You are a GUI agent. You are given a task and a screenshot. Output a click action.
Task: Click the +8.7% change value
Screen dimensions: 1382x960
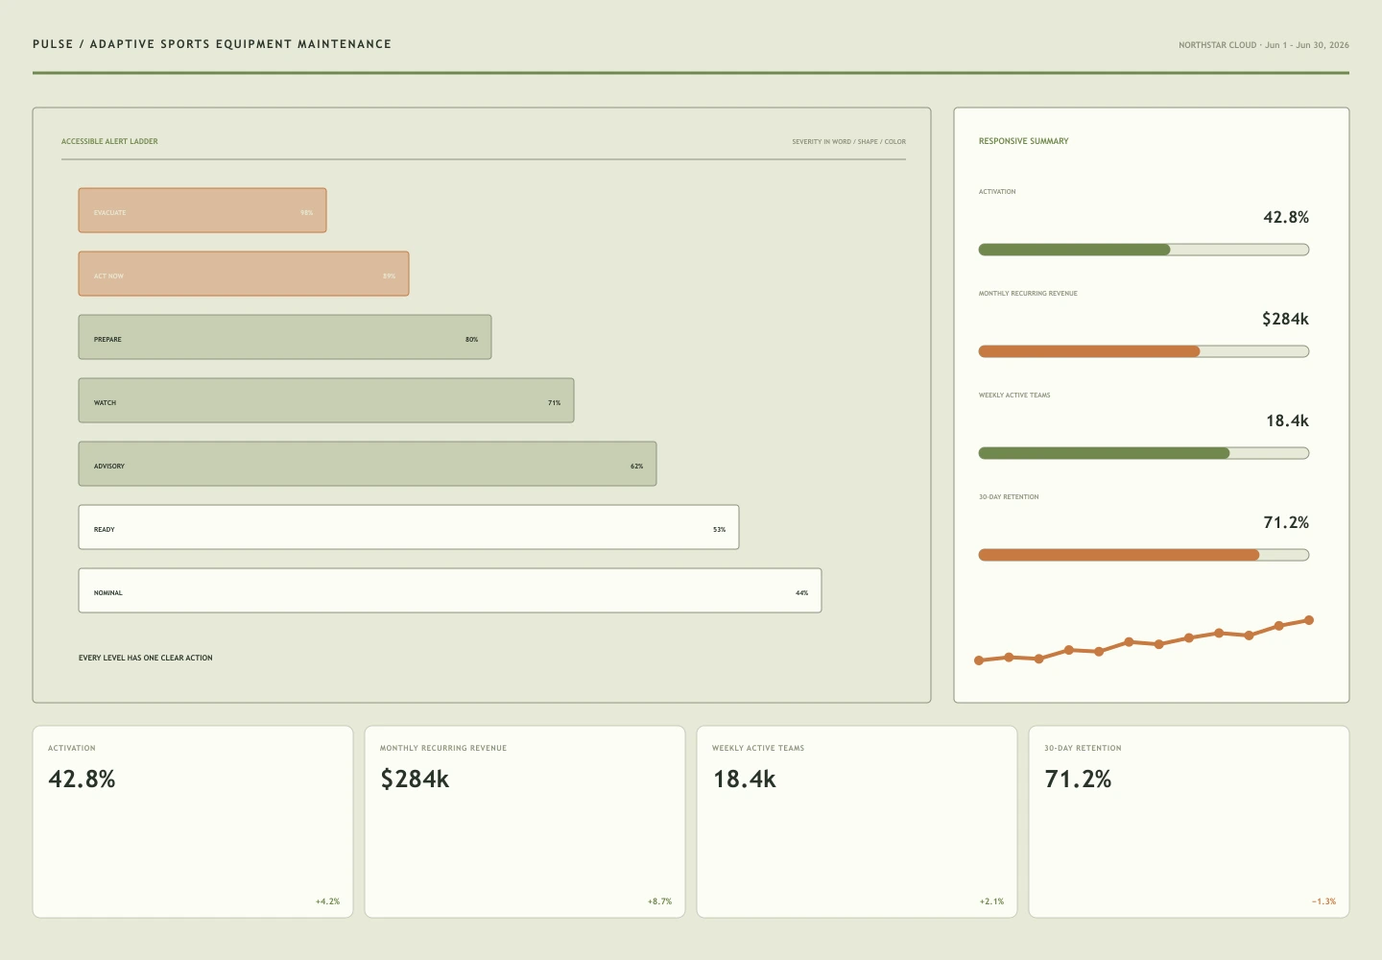pyautogui.click(x=659, y=901)
